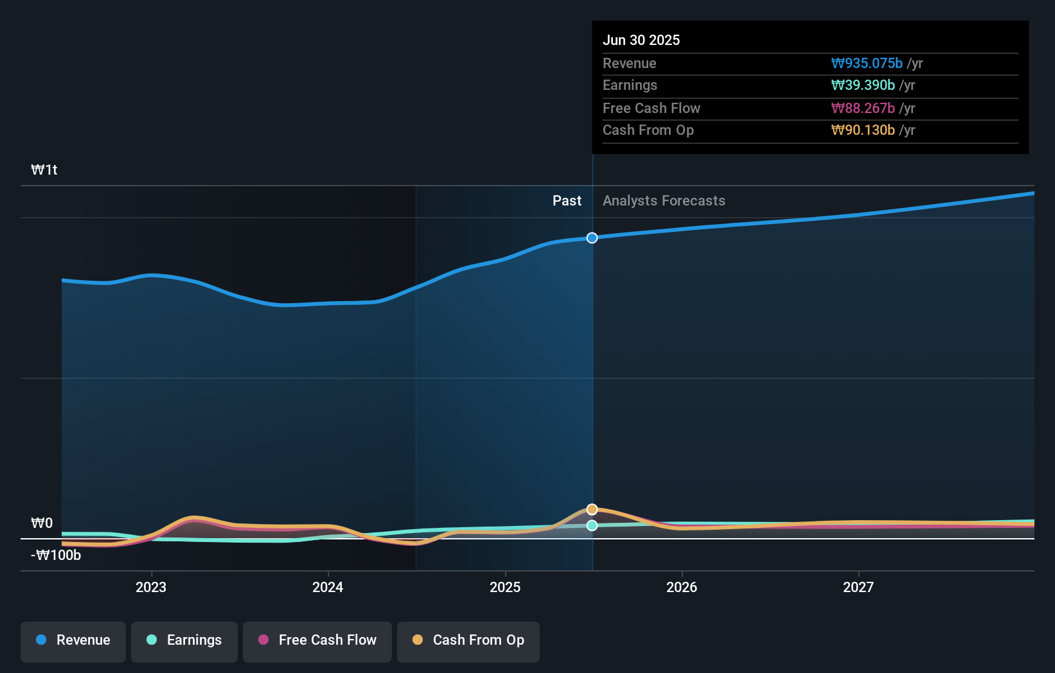Expand the Jun 30 2025 tooltip header
The width and height of the screenshot is (1055, 673).
click(641, 40)
